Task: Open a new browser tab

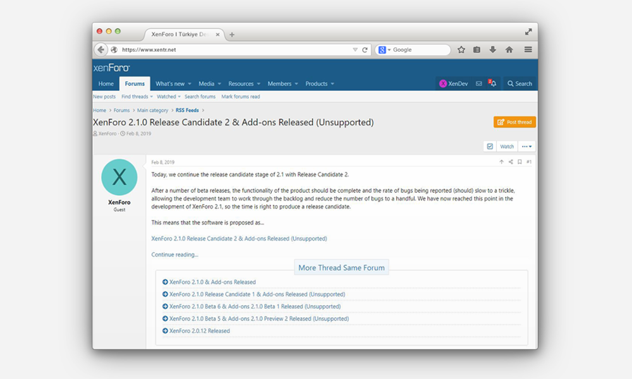Action: pyautogui.click(x=232, y=35)
